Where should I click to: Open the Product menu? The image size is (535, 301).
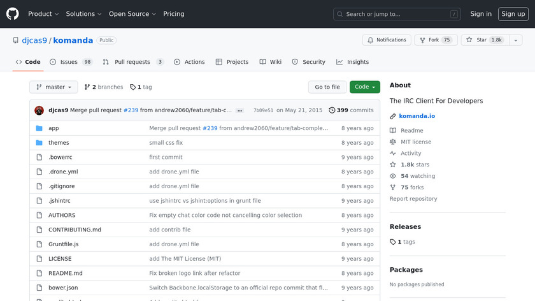(43, 14)
